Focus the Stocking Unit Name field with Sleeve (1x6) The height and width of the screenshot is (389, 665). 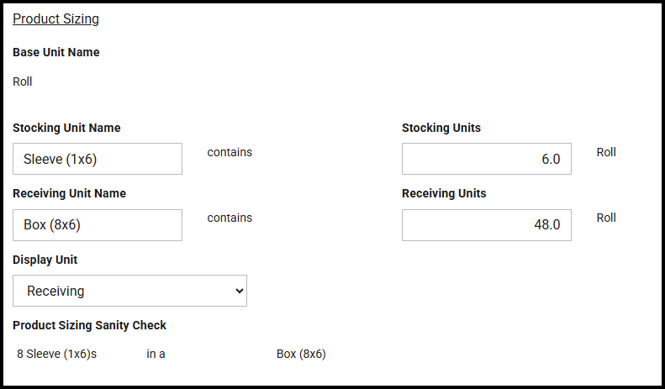pyautogui.click(x=98, y=159)
